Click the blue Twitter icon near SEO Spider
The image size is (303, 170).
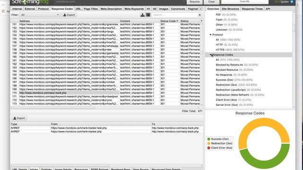[x=292, y=2]
